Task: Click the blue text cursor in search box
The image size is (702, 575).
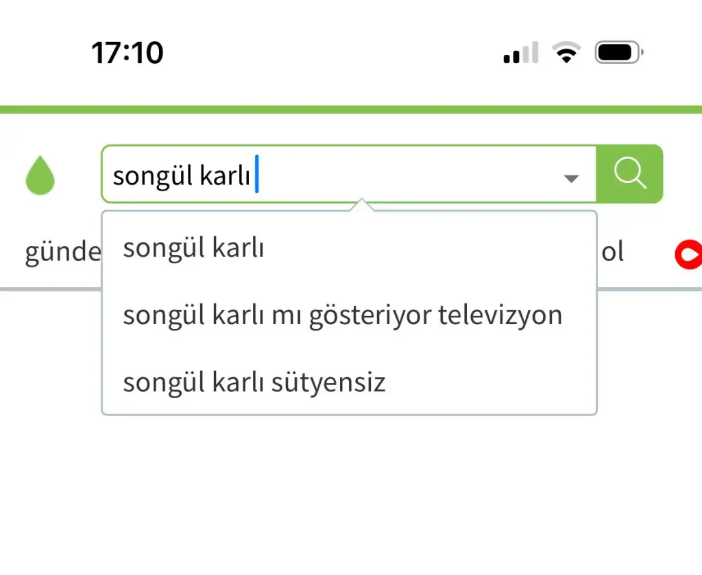Action: pyautogui.click(x=257, y=174)
